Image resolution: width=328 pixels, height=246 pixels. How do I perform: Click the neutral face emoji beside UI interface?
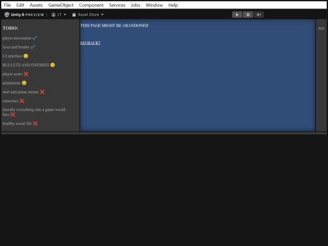click(x=26, y=56)
